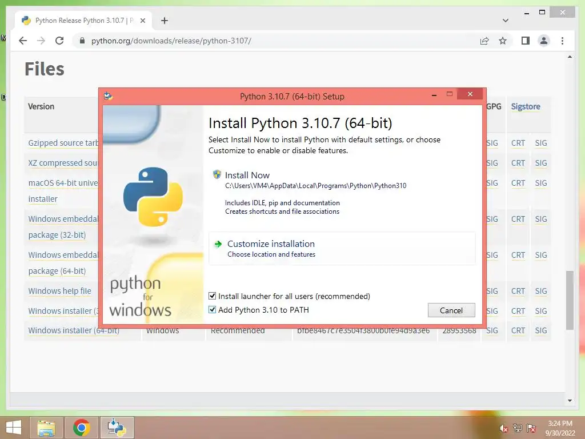Choose Customize installation
Viewport: 585px width, 439px height.
pyautogui.click(x=342, y=248)
